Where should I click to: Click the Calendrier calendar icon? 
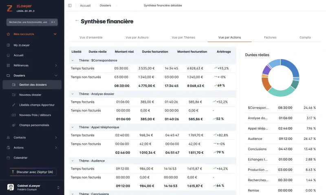pos(8,158)
